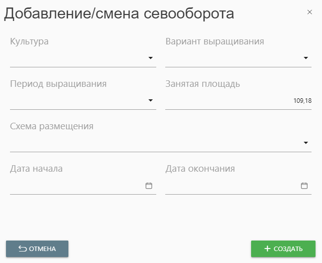The width and height of the screenshot is (322, 263).
Task: Click inside the Схема размещения select field
Action: [155, 144]
